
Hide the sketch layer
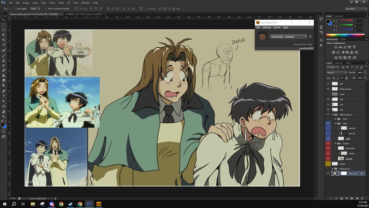(x=328, y=163)
